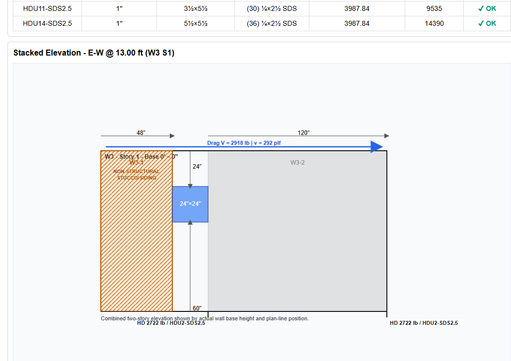511x361 pixels.
Task: Select the HDU14-SDS2.5 model cell
Action: [x=47, y=23]
